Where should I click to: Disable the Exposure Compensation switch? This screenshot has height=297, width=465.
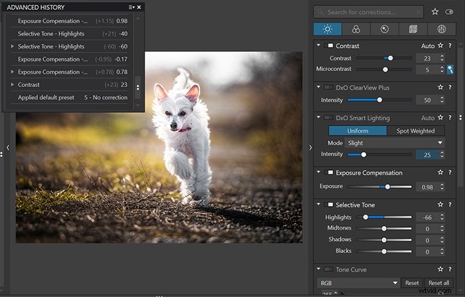[329, 172]
